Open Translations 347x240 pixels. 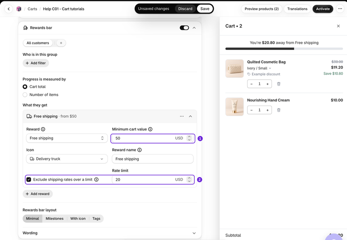click(297, 9)
